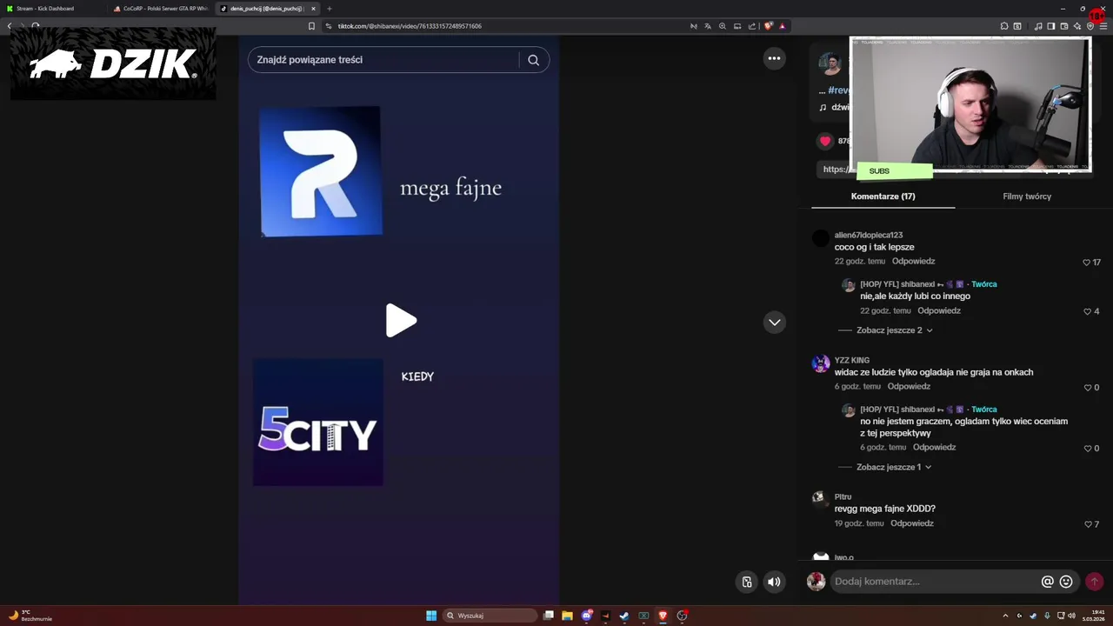The height and width of the screenshot is (626, 1113).
Task: Click the search magnifier icon
Action: pos(534,60)
